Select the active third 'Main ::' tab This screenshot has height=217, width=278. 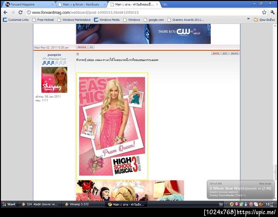pos(134,5)
